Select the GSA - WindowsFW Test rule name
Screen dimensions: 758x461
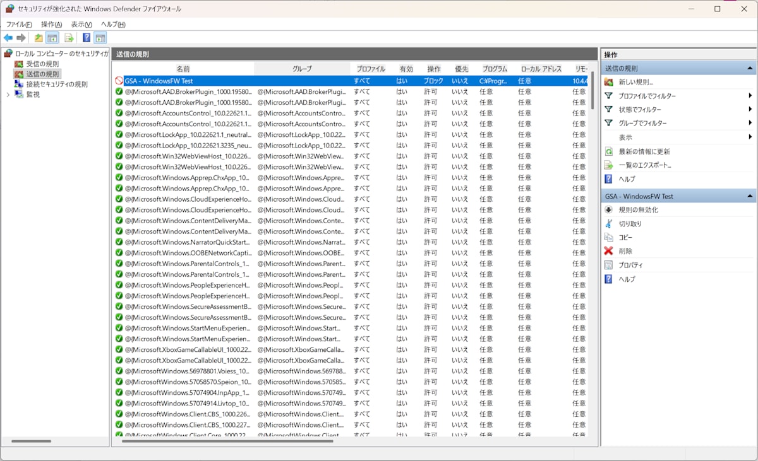tap(159, 81)
